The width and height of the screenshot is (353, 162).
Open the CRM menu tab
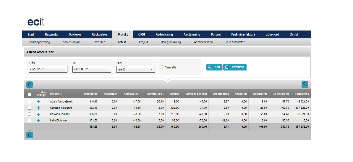pyautogui.click(x=142, y=35)
